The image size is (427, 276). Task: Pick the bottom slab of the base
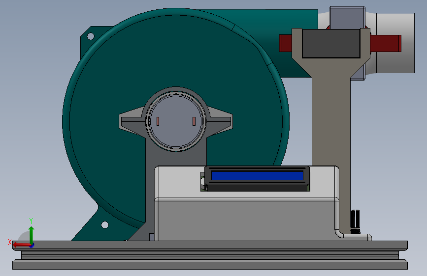pyautogui.click(x=210, y=265)
